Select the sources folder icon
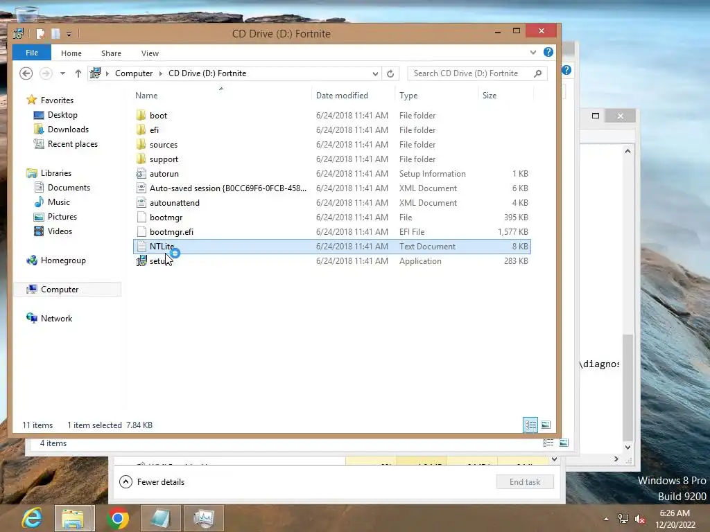This screenshot has width=710, height=532. click(x=141, y=144)
